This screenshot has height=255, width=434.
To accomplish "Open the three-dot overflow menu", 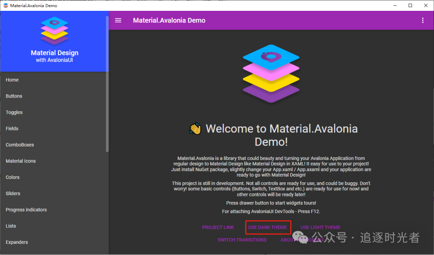I will 423,20.
